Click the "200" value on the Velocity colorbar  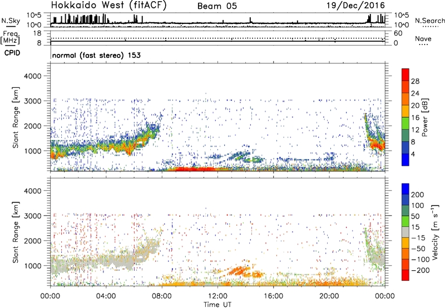tap(418, 195)
